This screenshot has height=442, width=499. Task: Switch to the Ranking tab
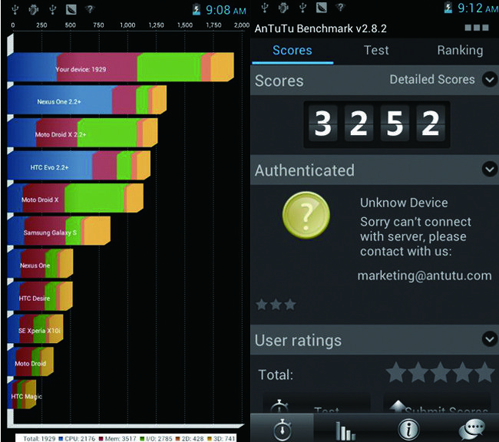point(460,51)
